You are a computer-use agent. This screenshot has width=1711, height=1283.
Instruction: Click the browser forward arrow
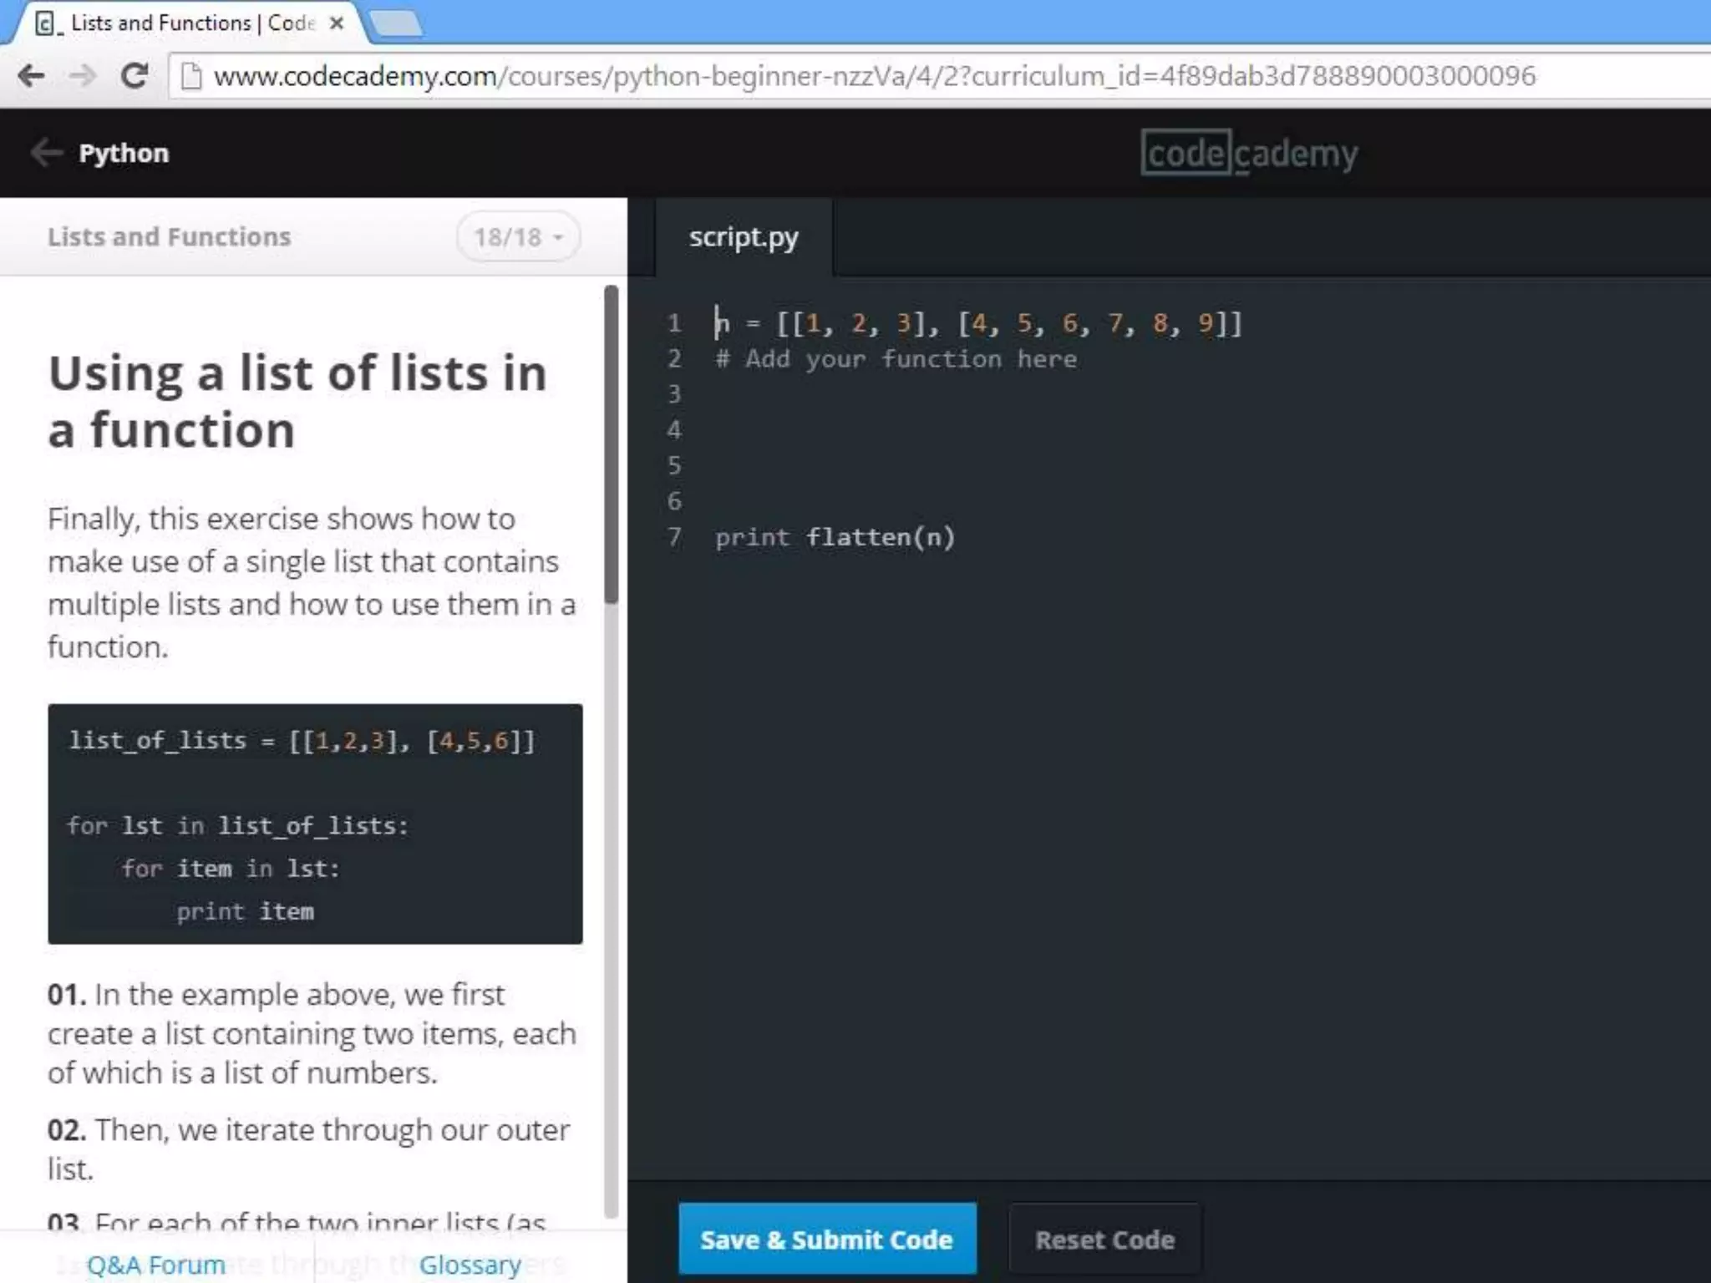coord(82,76)
